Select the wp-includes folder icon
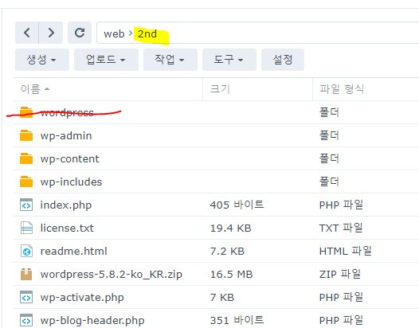 (x=26, y=182)
